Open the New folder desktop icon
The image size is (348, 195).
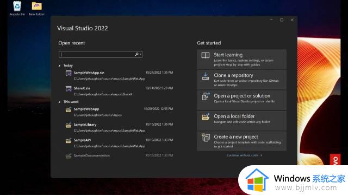[x=37, y=9]
